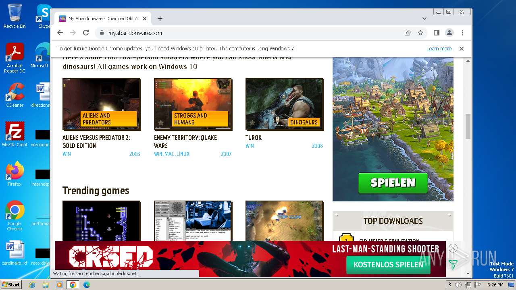The width and height of the screenshot is (516, 290).
Task: Open the Chrome profile avatar
Action: 449,33
